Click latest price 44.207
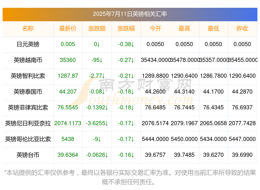The width and height of the screenshot is (260, 190). (x=68, y=92)
